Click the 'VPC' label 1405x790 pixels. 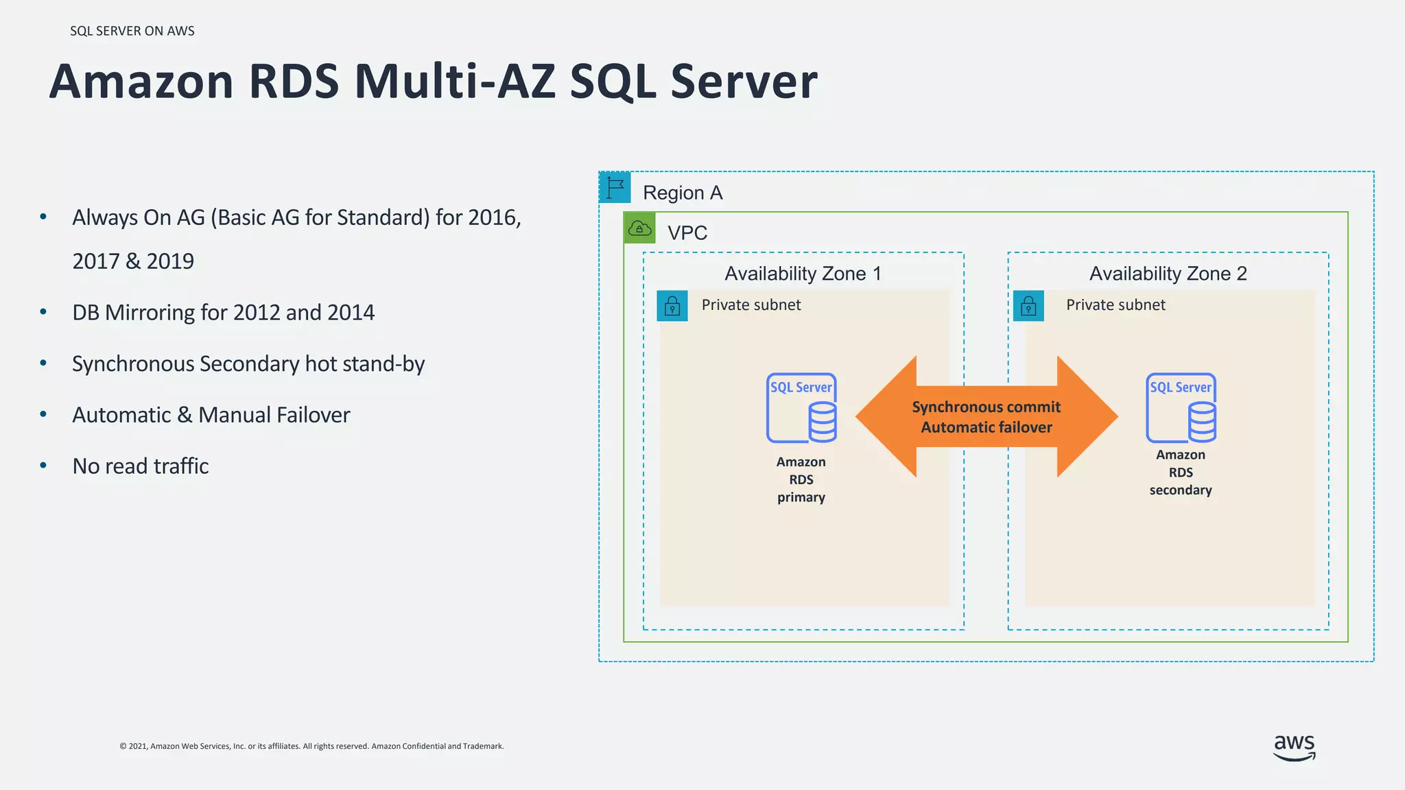[x=687, y=233]
